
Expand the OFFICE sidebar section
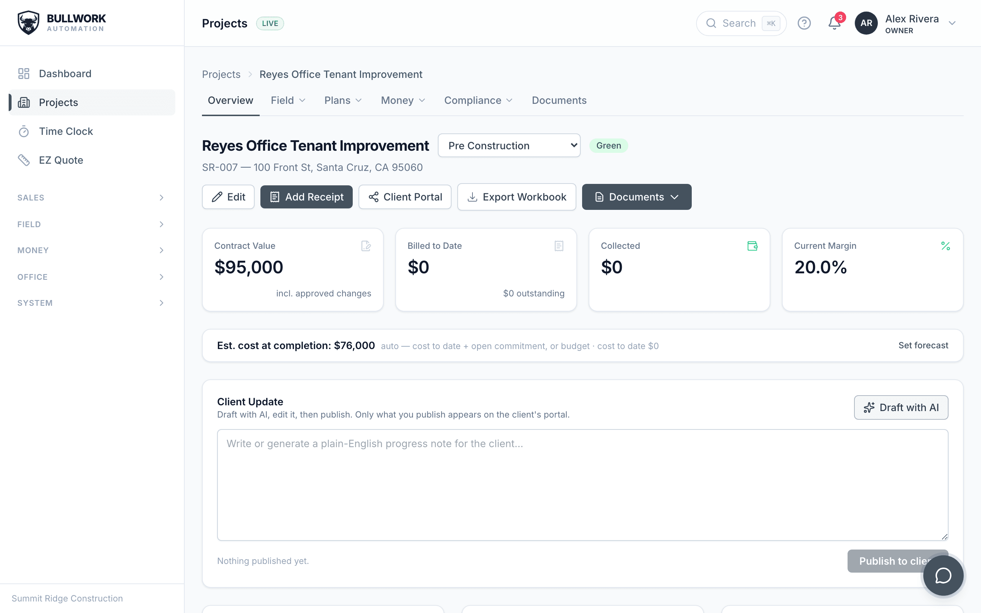coord(92,277)
